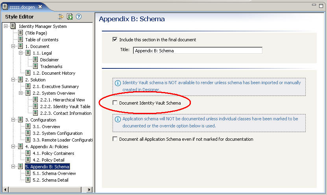Click the info icon beside Application schema note

[x=118, y=119]
